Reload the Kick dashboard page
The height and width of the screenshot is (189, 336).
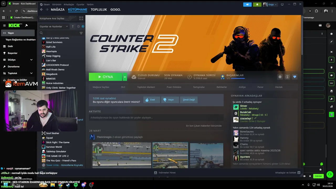pos(16,11)
